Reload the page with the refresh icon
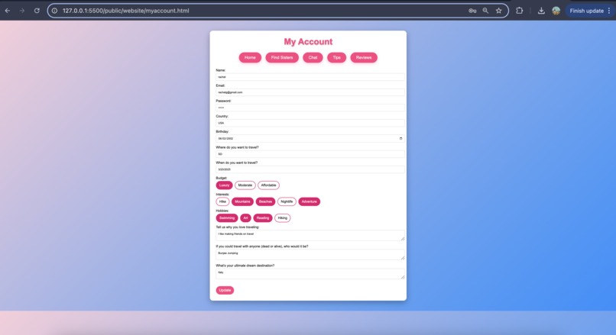The width and height of the screenshot is (616, 335). click(37, 11)
